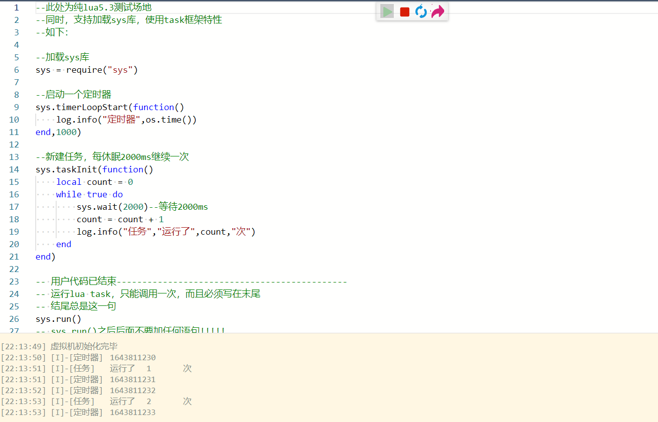Restart the simulator via the blue refresh icon
Viewport: 658px width, 422px height.
click(x=421, y=11)
